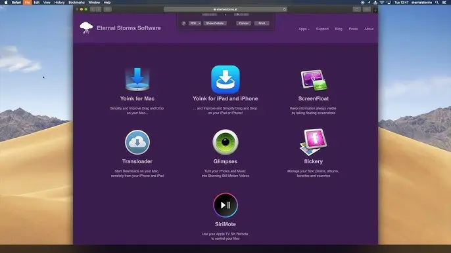Go forward with Safari's forward arrow
This screenshot has height=253, width=451.
(x=99, y=9)
